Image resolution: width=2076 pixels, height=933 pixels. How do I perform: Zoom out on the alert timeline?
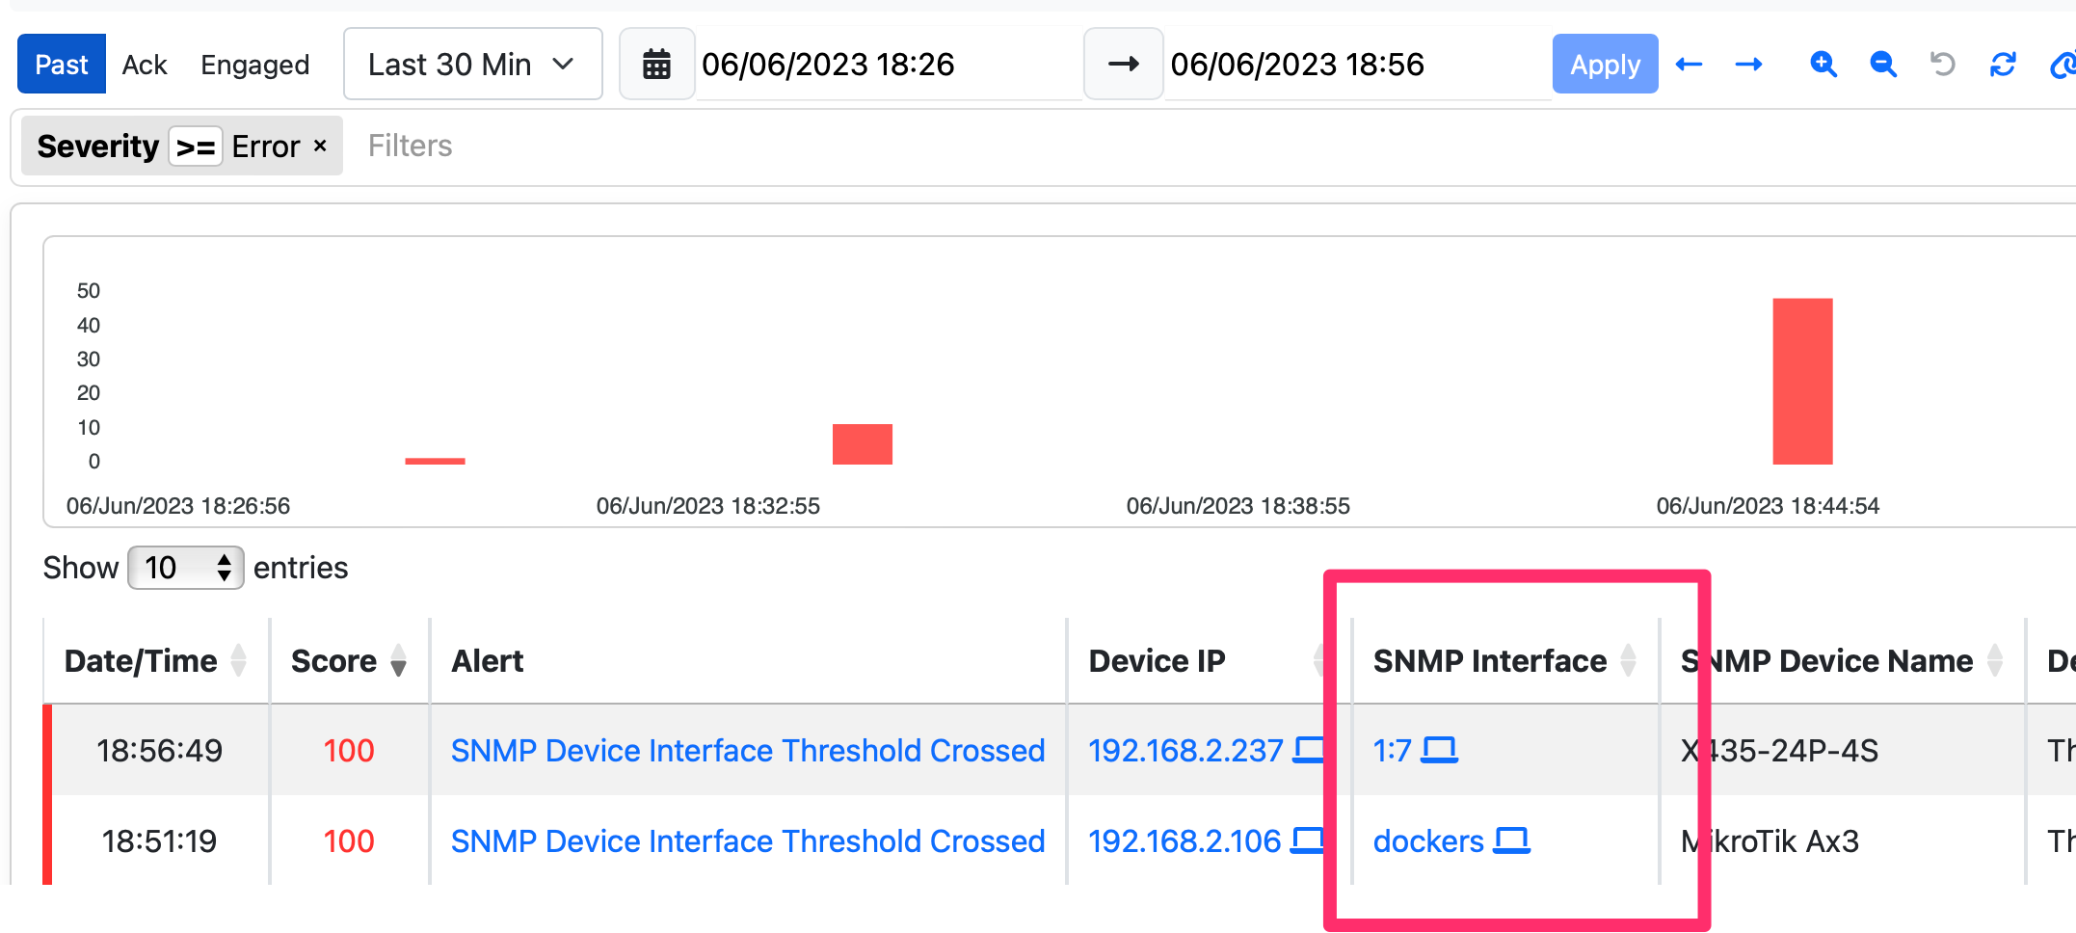(1881, 64)
